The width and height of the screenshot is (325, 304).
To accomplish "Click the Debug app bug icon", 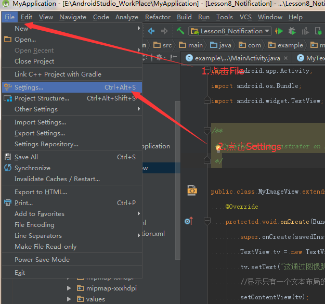I will point(292,31).
